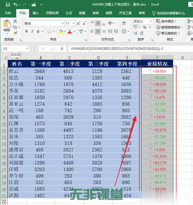This screenshot has height=205, width=193.
Task: Open the font size 11 dropdown
Action: (74, 23)
